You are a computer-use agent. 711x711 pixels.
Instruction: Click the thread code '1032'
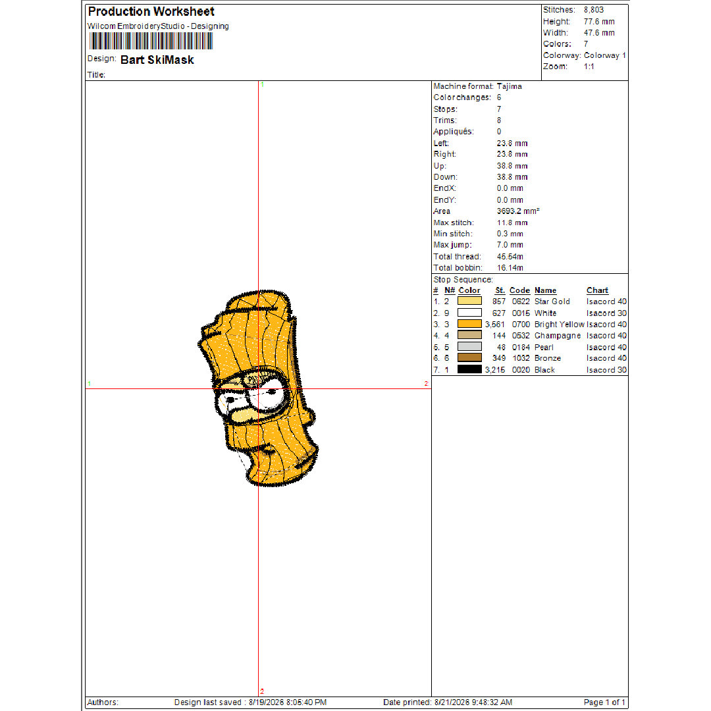click(521, 358)
